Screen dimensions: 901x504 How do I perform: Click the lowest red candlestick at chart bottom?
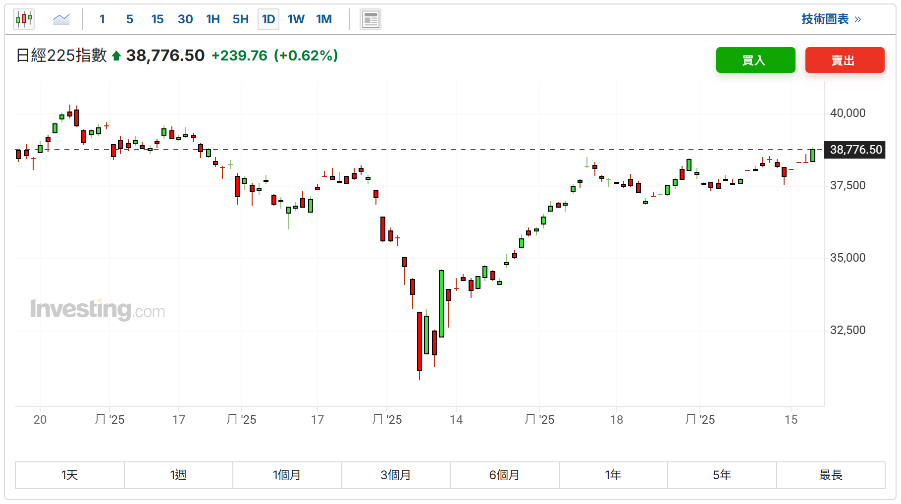(x=420, y=342)
